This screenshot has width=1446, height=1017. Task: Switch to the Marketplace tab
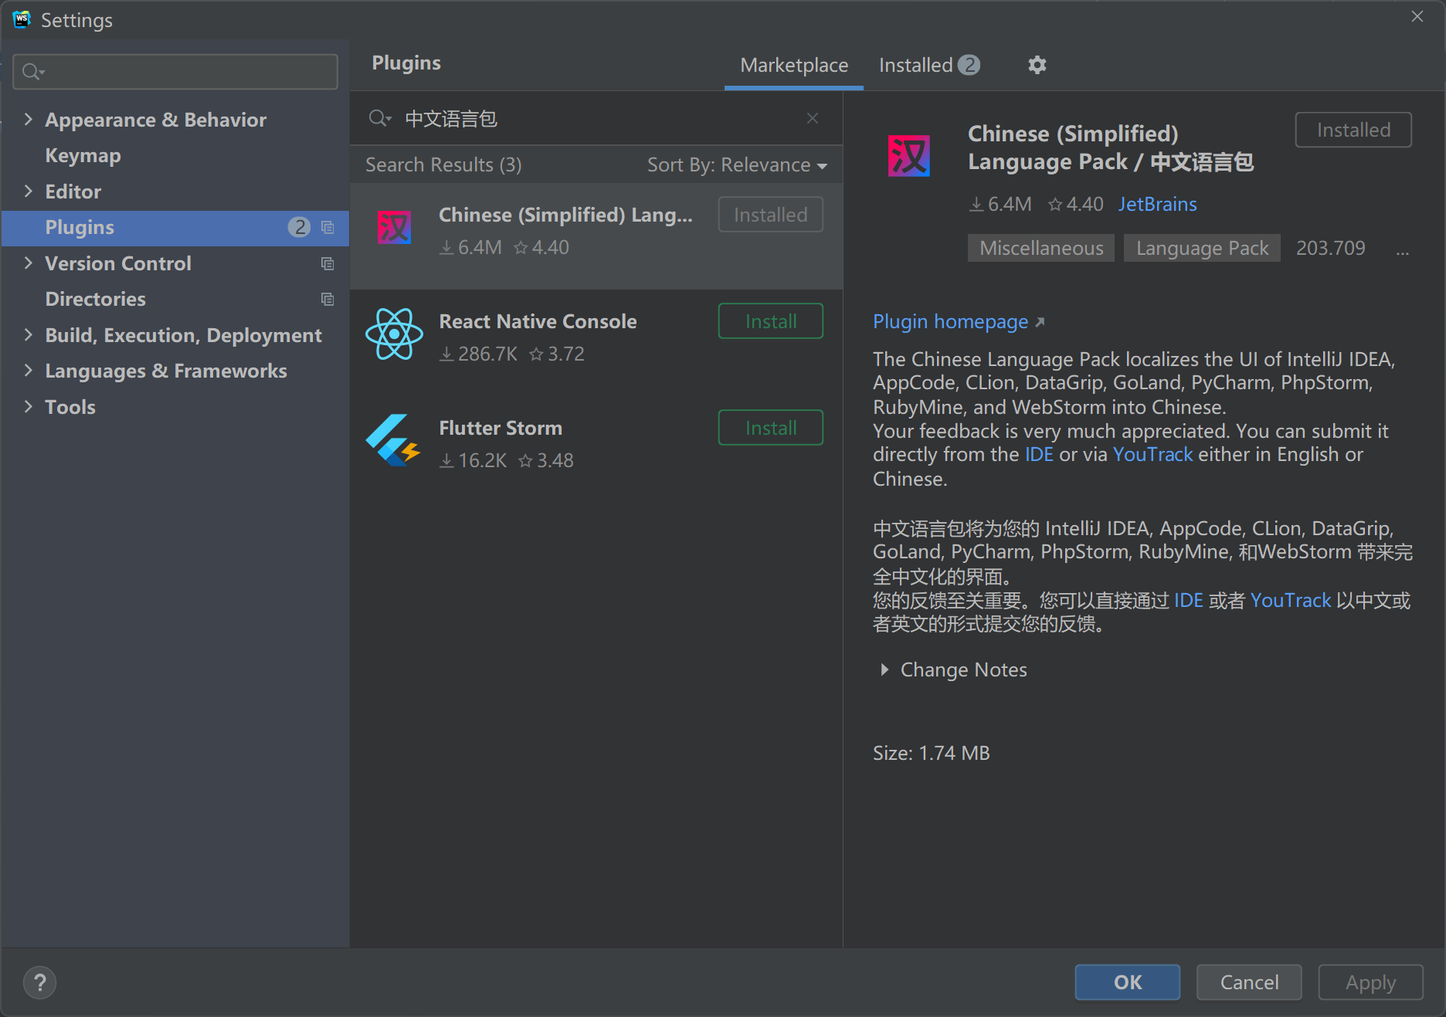[x=793, y=65]
